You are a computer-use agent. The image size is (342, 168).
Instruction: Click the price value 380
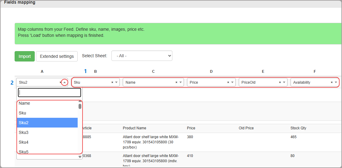tap(190, 137)
